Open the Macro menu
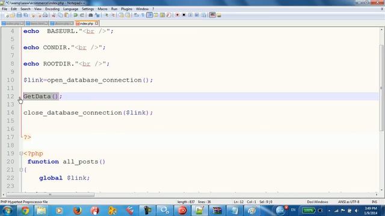The image size is (385, 216). tap(102, 9)
